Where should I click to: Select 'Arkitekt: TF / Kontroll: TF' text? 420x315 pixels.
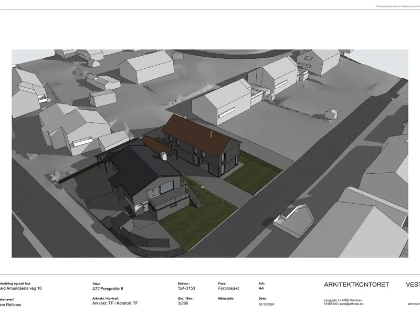(x=115, y=303)
